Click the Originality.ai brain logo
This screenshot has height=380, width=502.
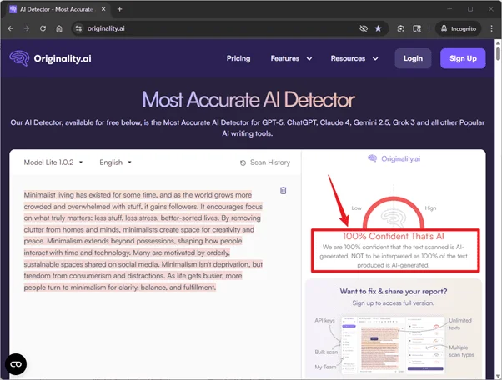tap(19, 58)
